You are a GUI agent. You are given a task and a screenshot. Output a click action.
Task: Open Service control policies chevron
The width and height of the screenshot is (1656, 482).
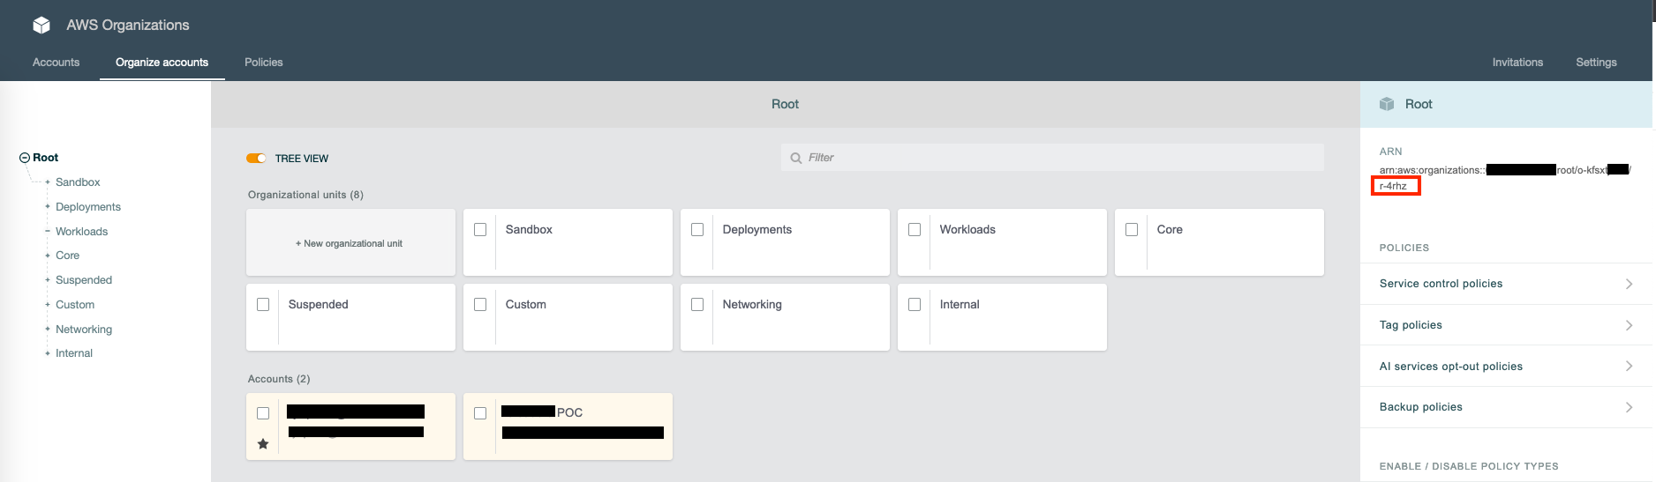pos(1629,284)
